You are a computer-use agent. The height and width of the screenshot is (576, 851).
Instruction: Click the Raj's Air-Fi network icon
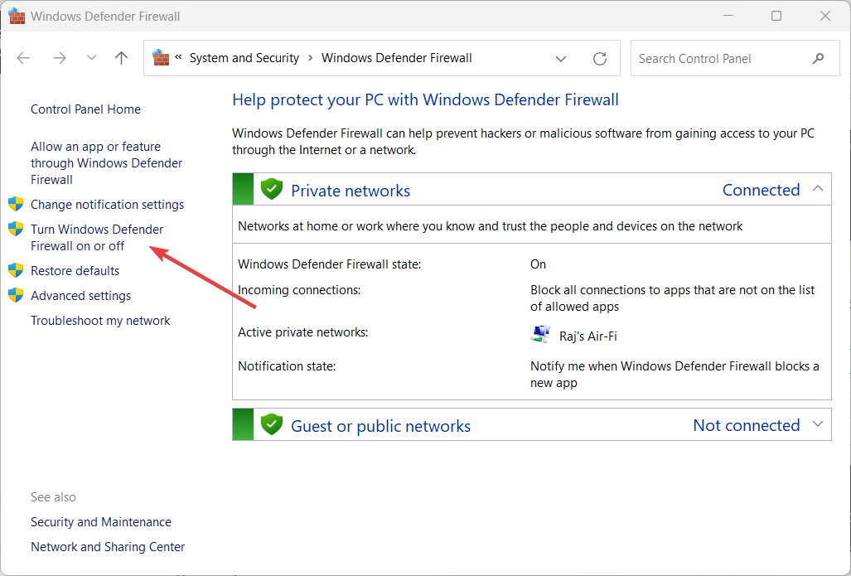click(540, 335)
